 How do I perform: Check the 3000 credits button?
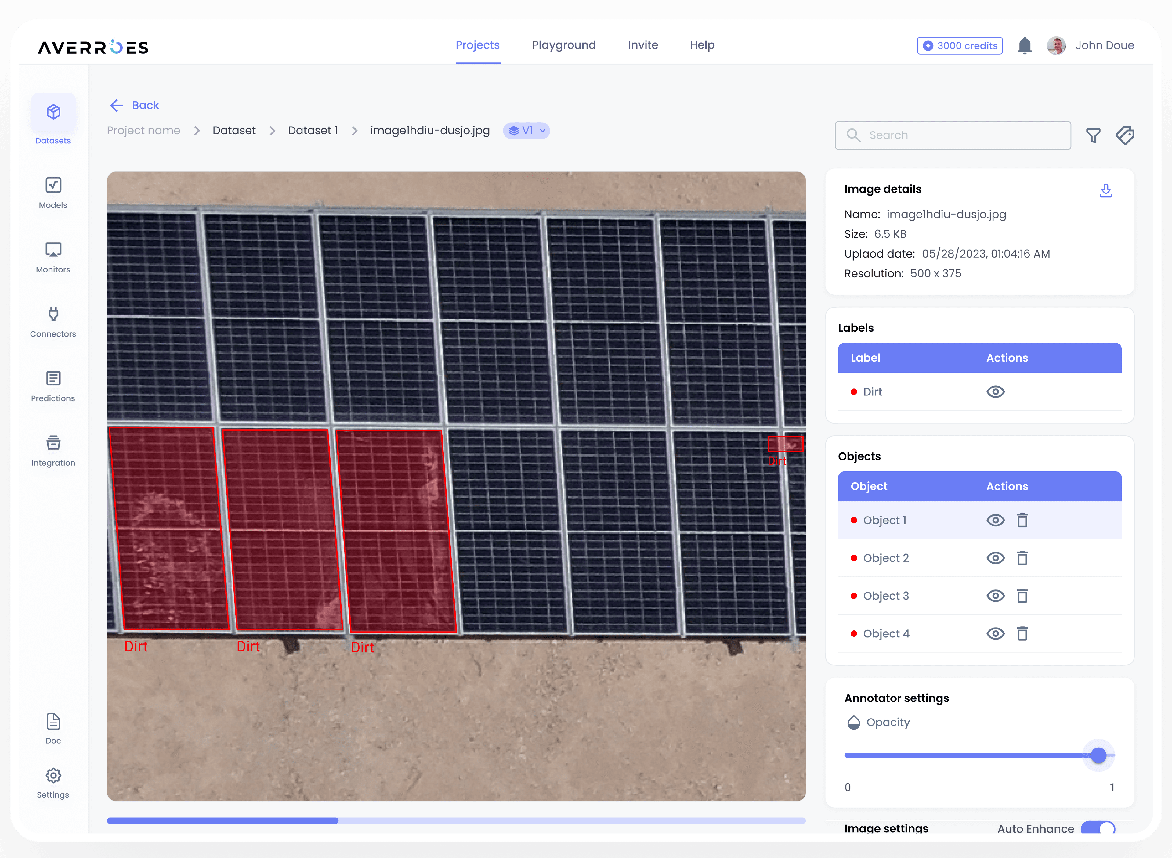pyautogui.click(x=959, y=45)
